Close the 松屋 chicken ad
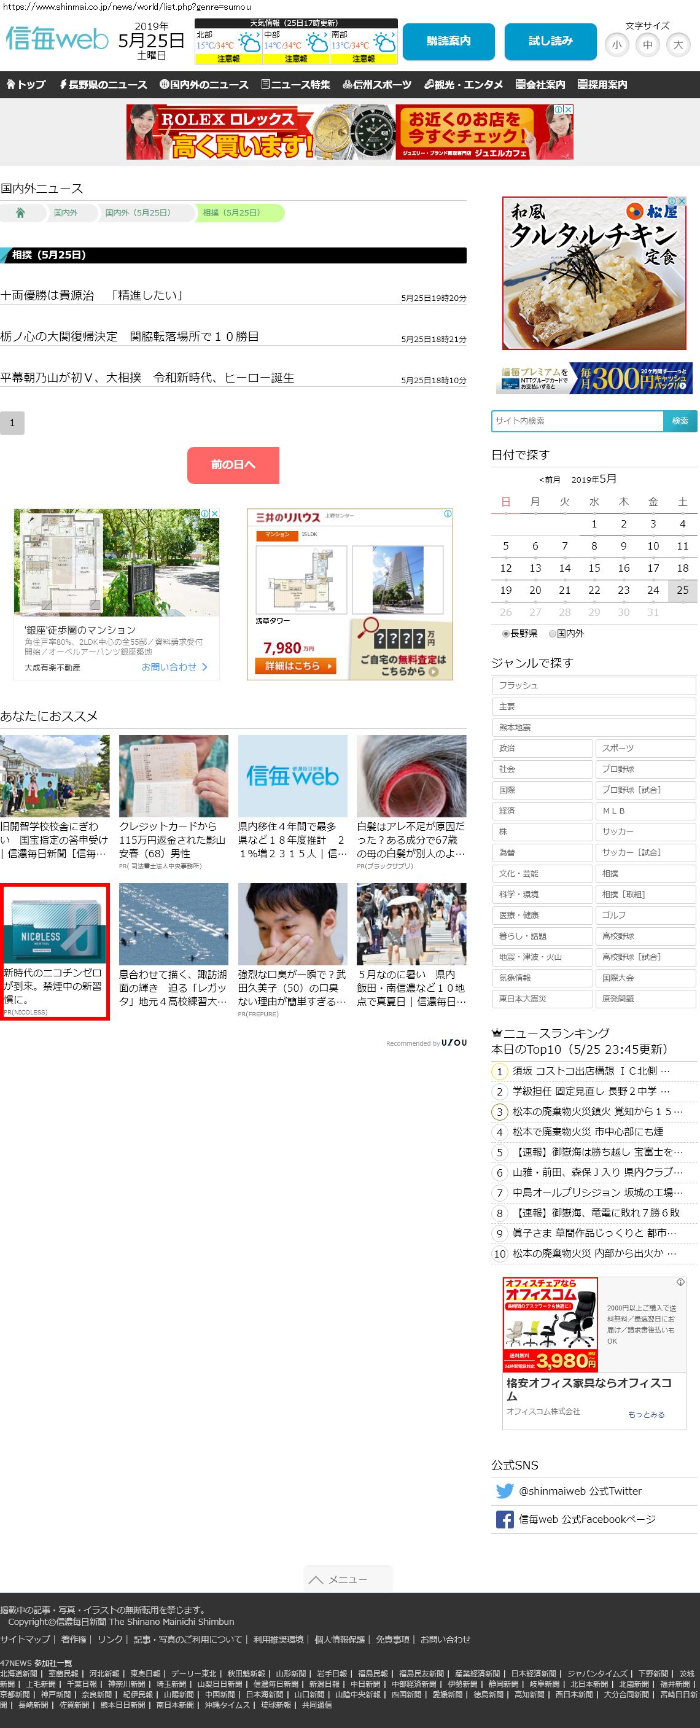The image size is (700, 1728). (681, 201)
